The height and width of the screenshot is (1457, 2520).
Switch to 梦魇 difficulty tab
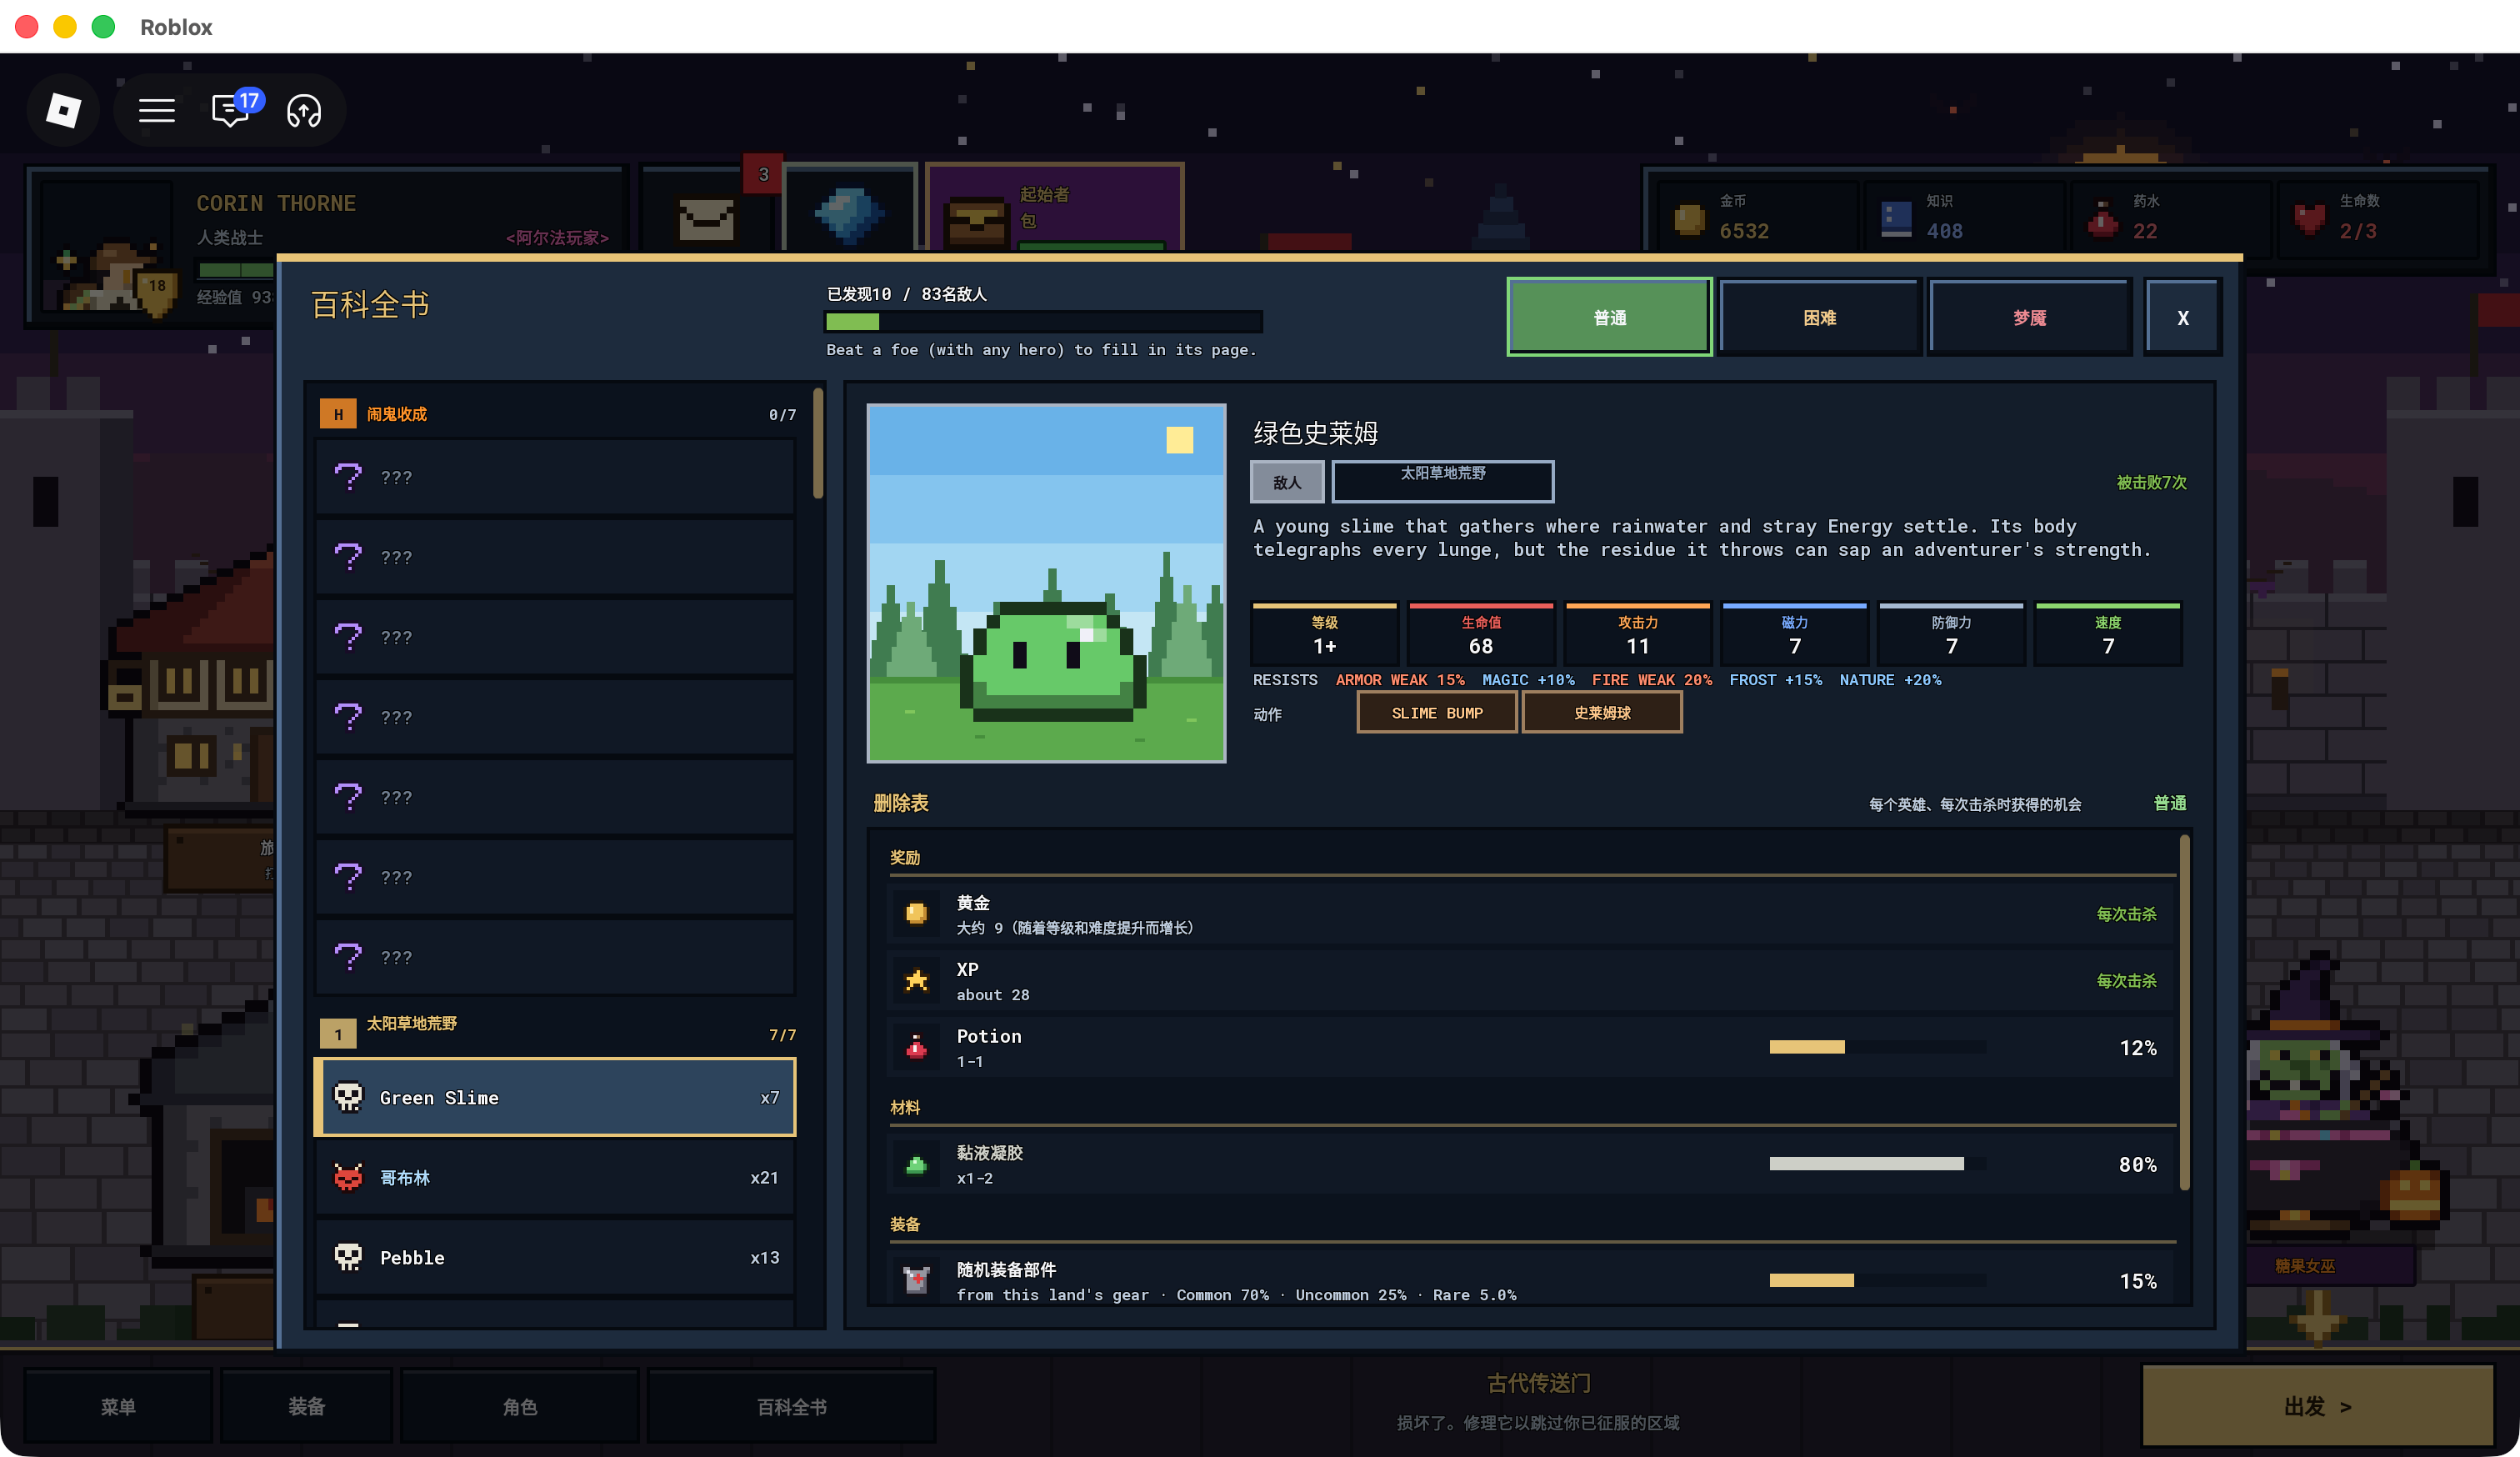point(2029,317)
